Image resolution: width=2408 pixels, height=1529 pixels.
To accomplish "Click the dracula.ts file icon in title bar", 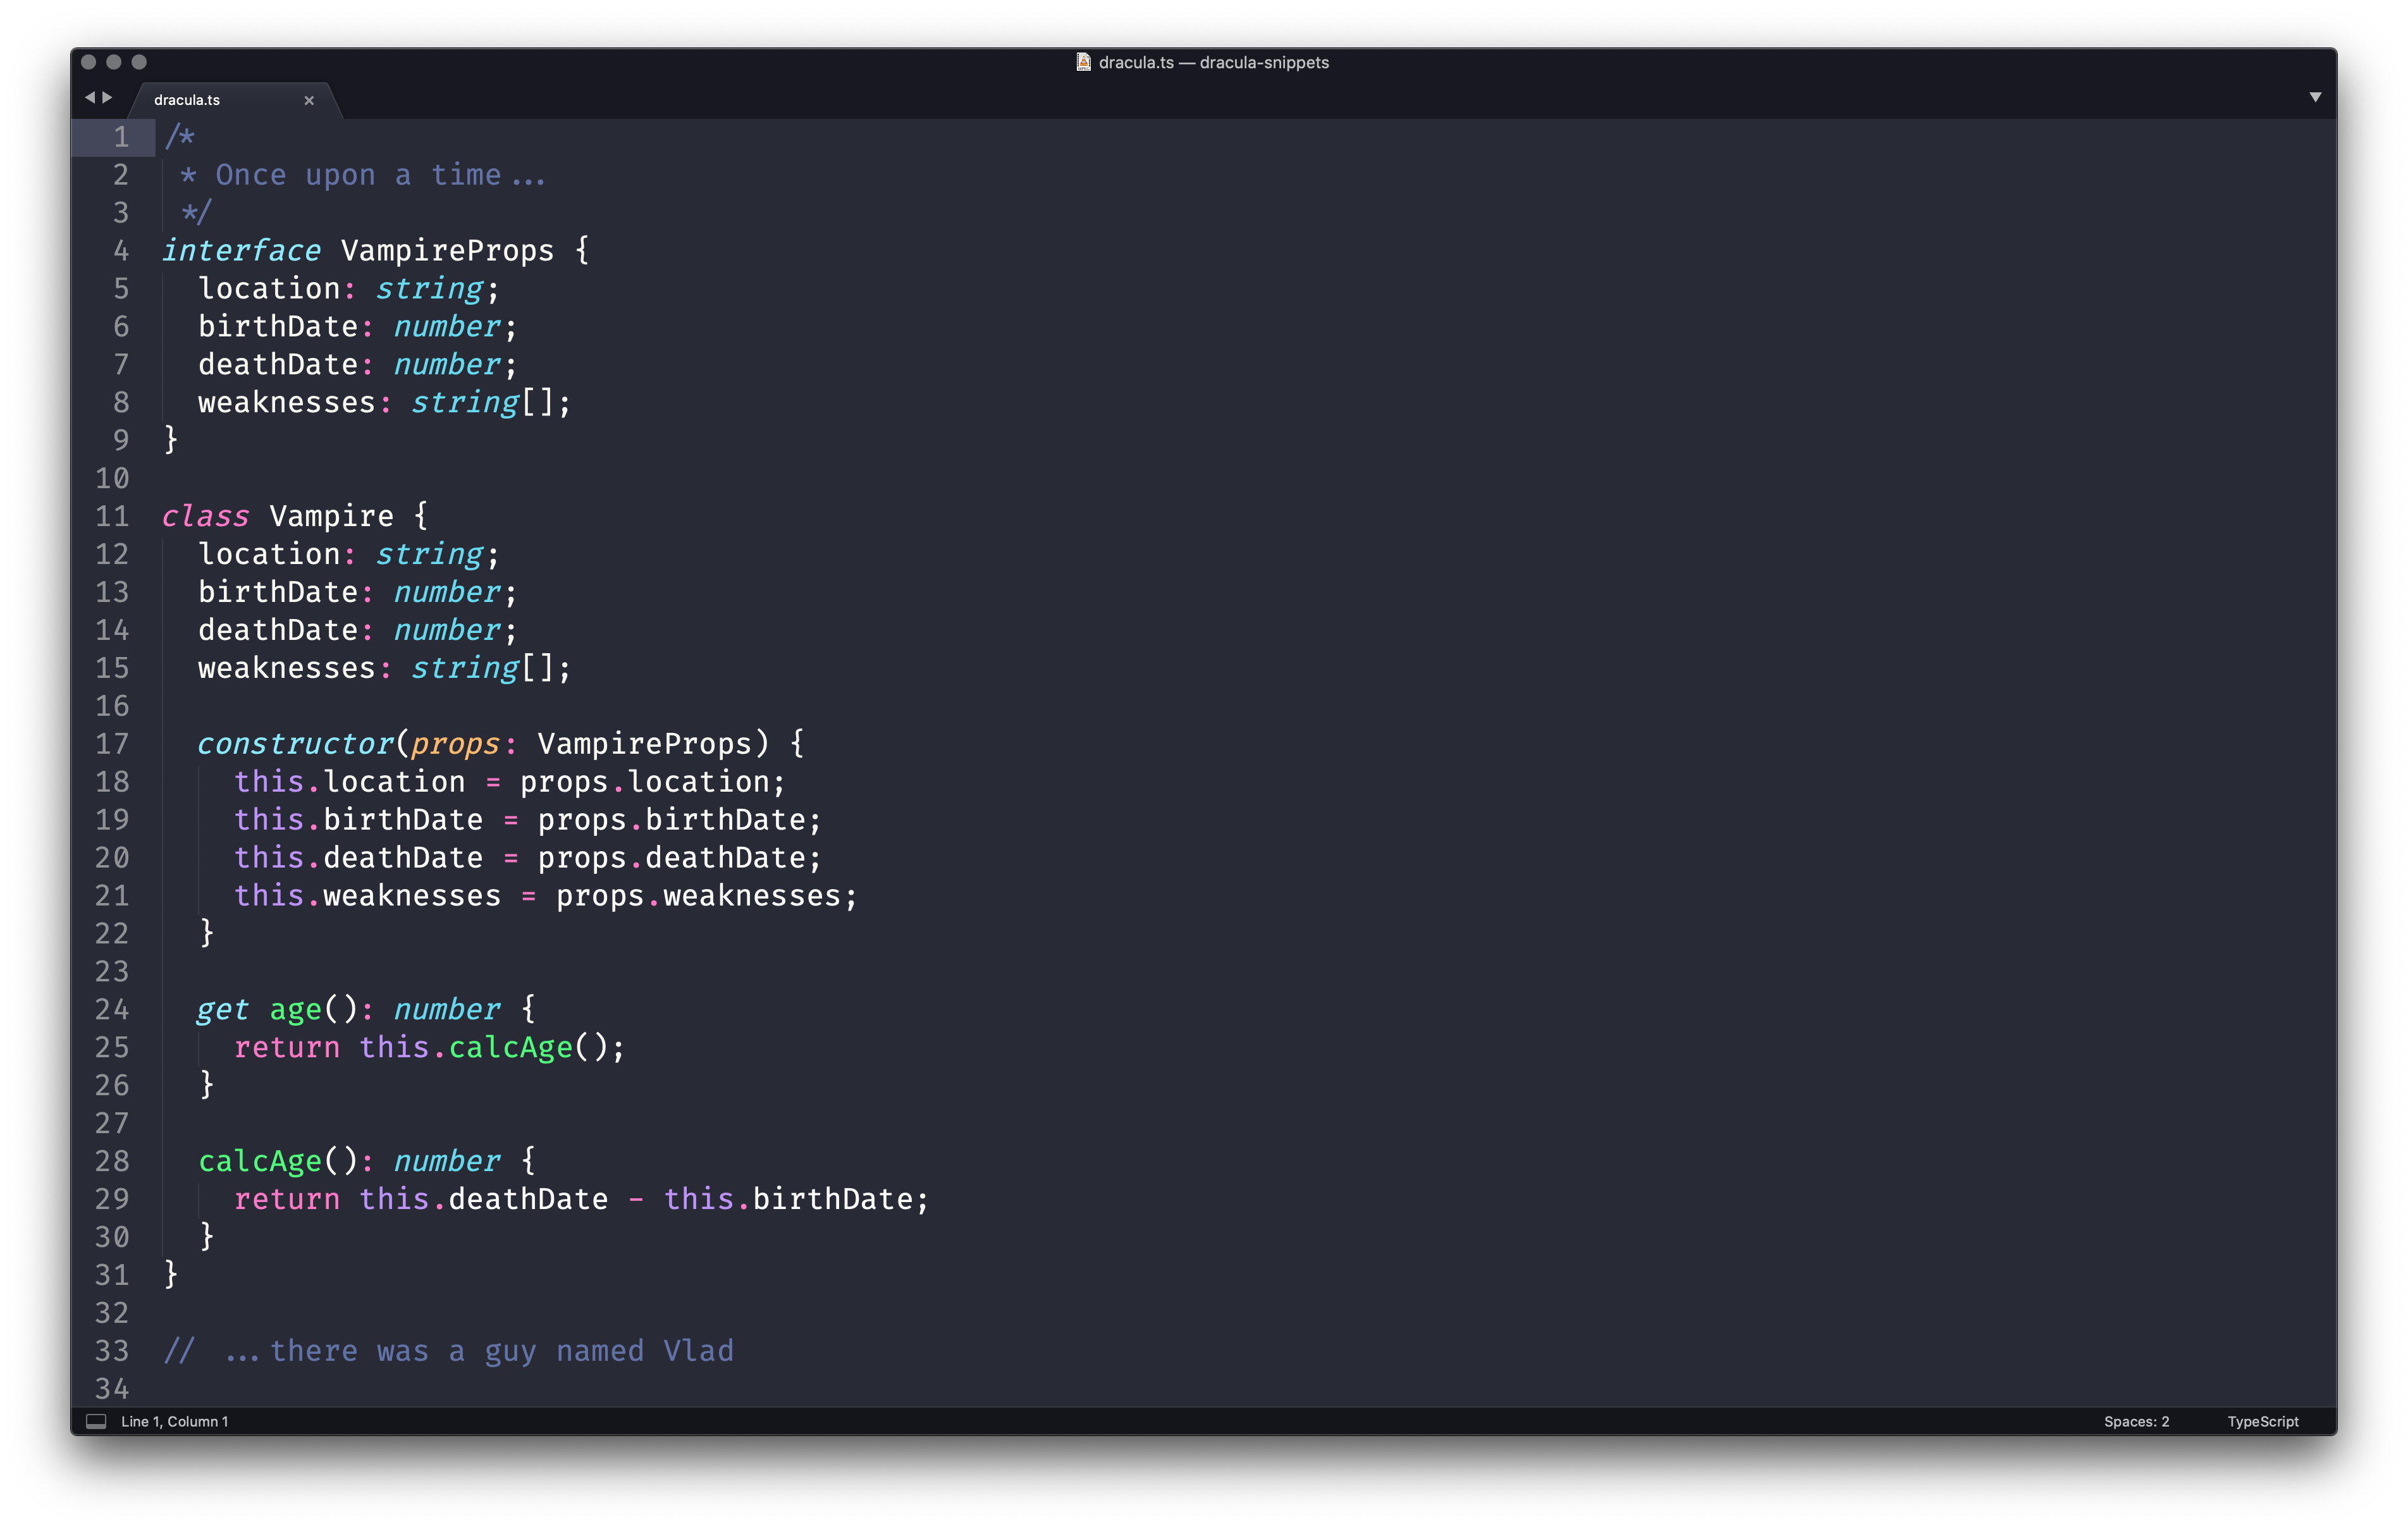I will click(x=1083, y=62).
